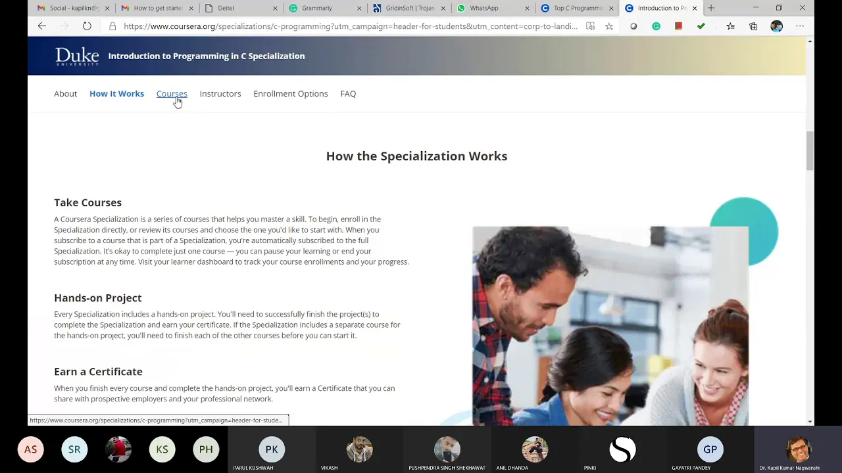Close the Grammarly tab

(x=359, y=8)
